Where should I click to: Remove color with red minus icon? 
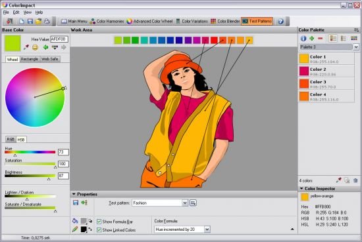[320, 39]
